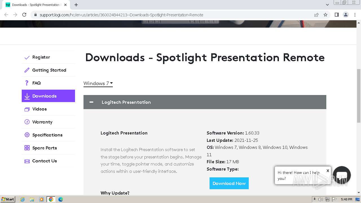Click the 5:48 PM taskbar clock

(346, 199)
